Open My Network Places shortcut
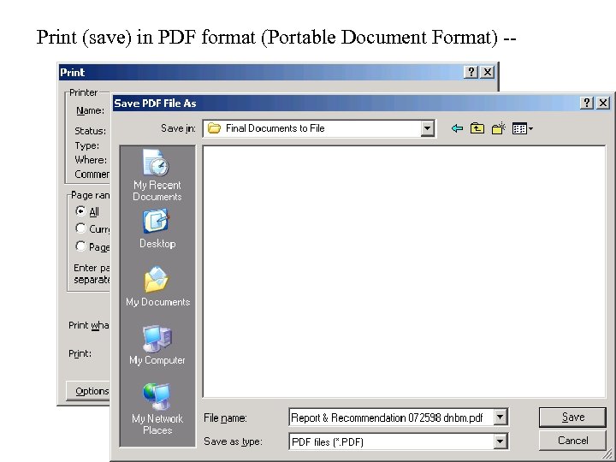This screenshot has height=462, width=616. [x=157, y=409]
